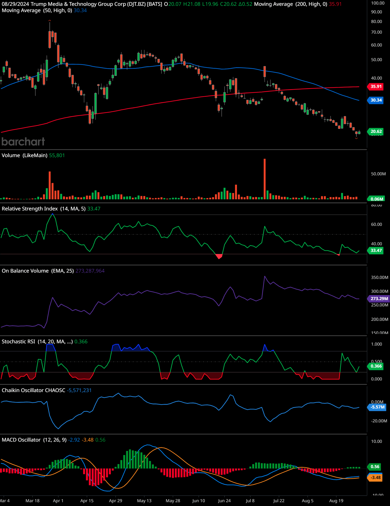390x506 pixels.
Task: Click the 1.000 Stochastic RSI axis label
Action: tap(376, 344)
